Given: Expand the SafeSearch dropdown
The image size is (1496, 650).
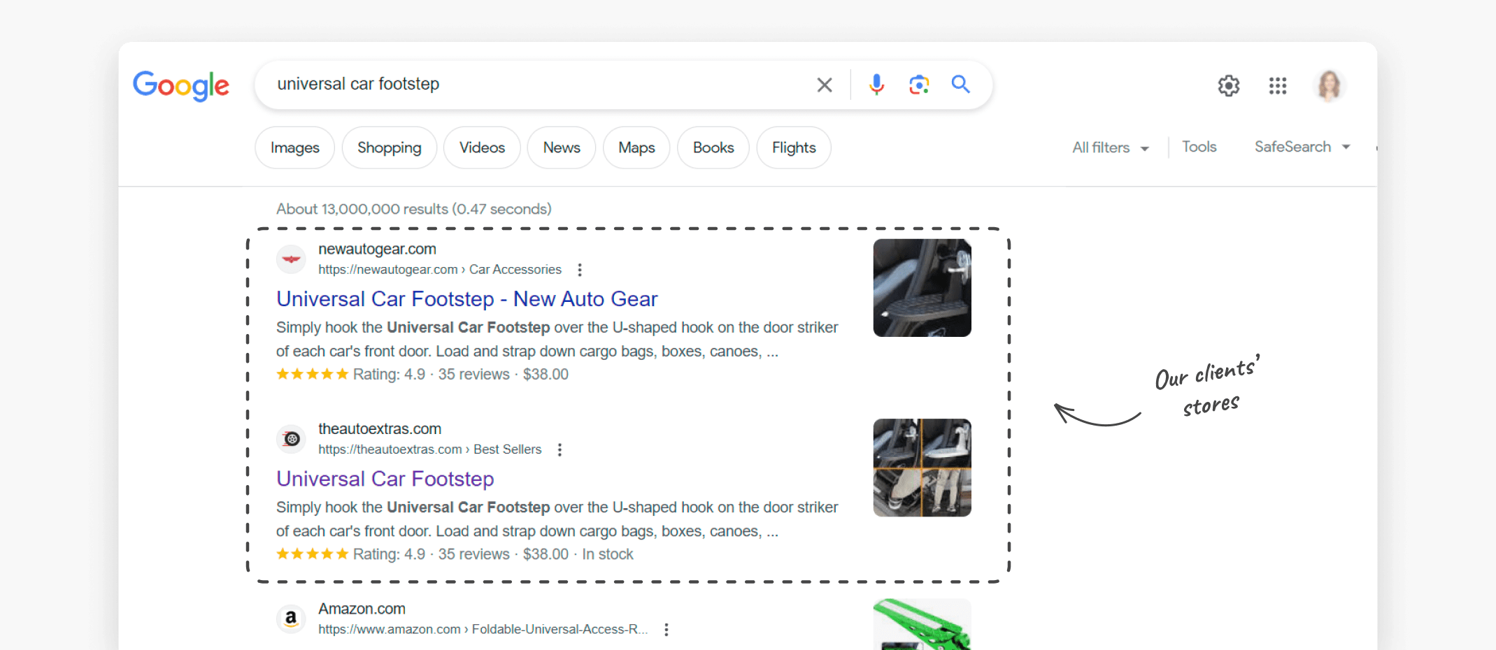Looking at the screenshot, I should coord(1301,147).
